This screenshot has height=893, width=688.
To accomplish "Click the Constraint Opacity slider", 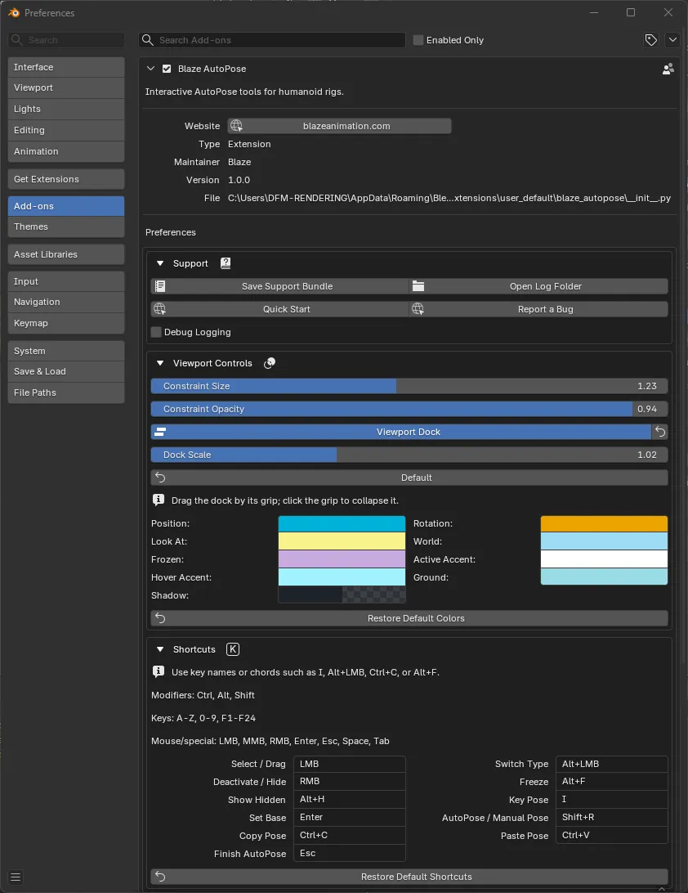I will (x=409, y=409).
